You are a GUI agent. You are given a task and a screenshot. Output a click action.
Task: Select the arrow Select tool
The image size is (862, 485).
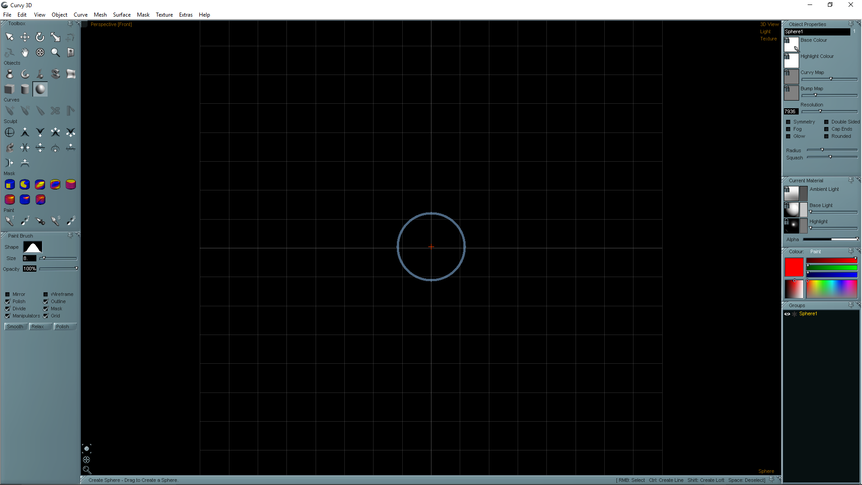pos(9,37)
